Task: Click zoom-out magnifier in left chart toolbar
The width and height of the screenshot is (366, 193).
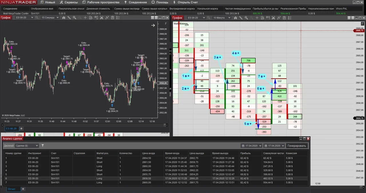Action: 80,18
